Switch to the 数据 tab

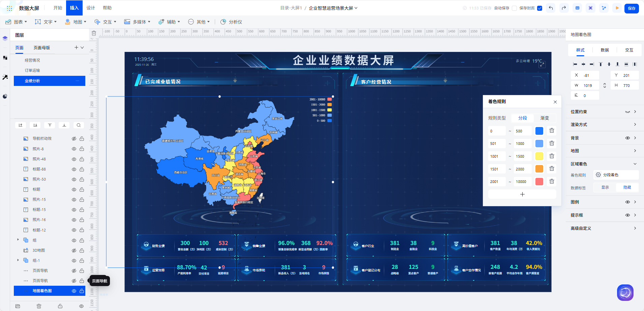[605, 50]
